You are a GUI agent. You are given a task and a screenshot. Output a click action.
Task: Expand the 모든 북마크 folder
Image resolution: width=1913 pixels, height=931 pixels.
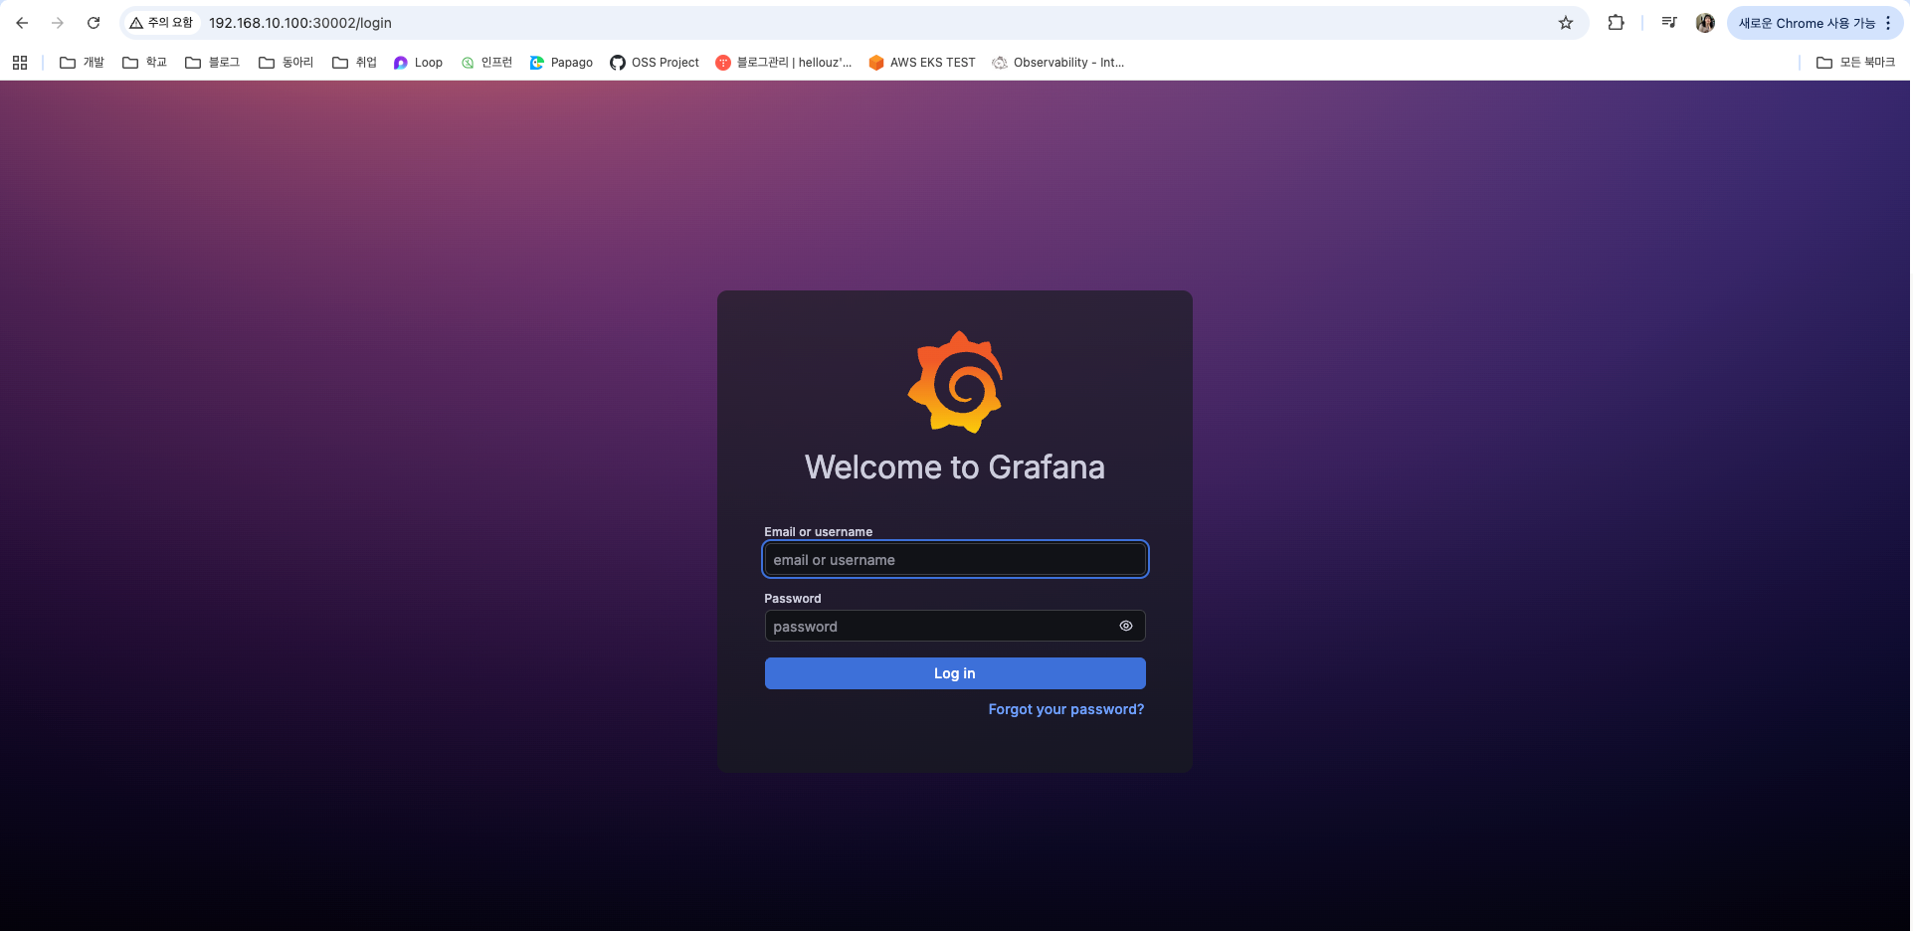click(x=1855, y=63)
